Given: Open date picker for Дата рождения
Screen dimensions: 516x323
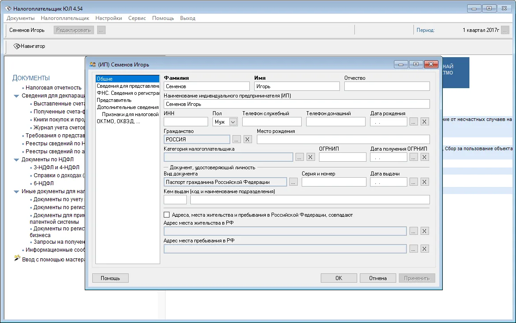Looking at the screenshot, I should [414, 121].
